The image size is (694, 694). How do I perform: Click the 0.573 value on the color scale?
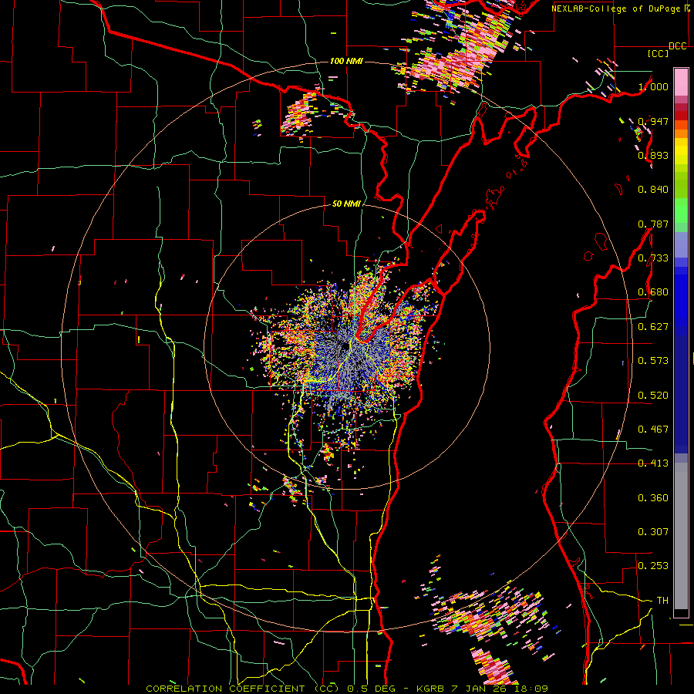click(653, 361)
